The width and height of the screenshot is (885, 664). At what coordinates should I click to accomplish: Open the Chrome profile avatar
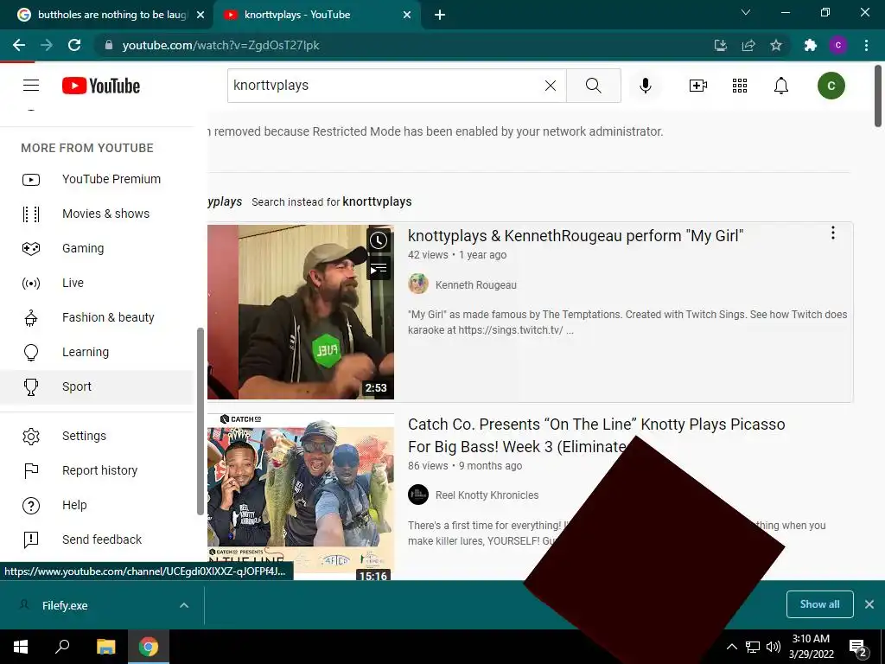click(838, 45)
